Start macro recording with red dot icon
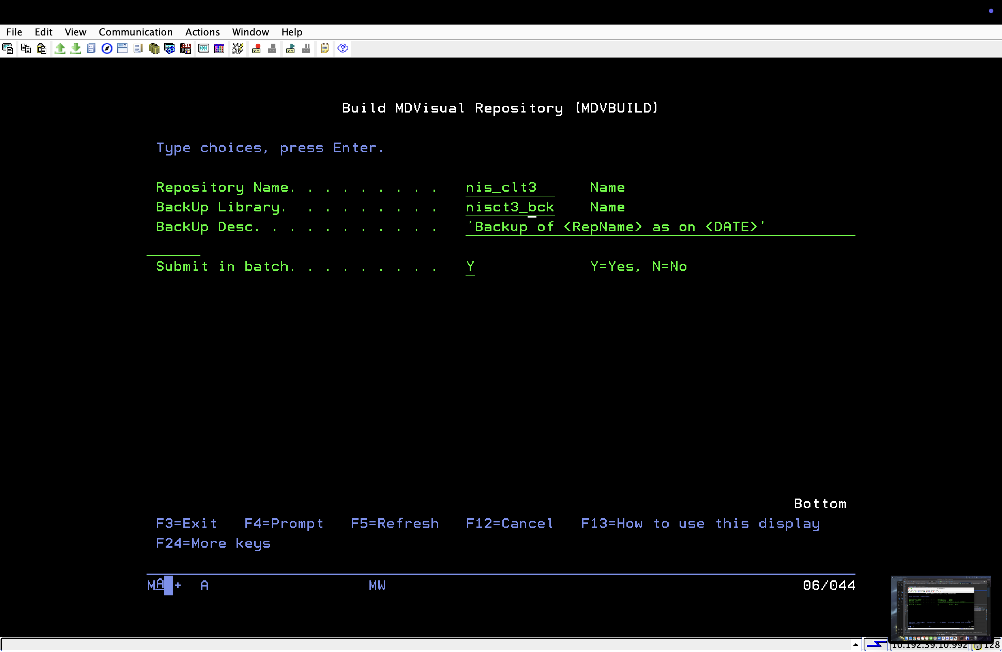 click(x=256, y=48)
